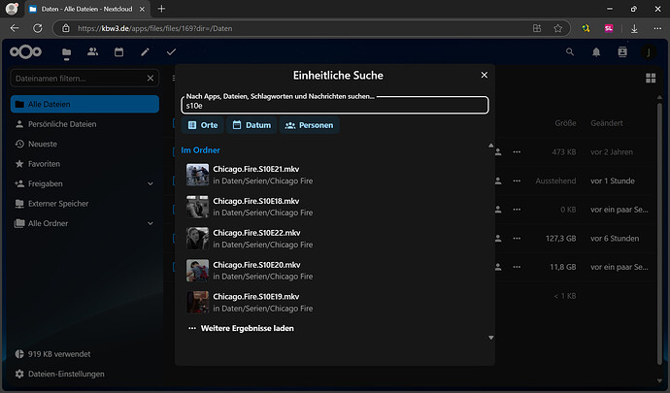Open the Notes pencil icon in top bar

coord(145,51)
